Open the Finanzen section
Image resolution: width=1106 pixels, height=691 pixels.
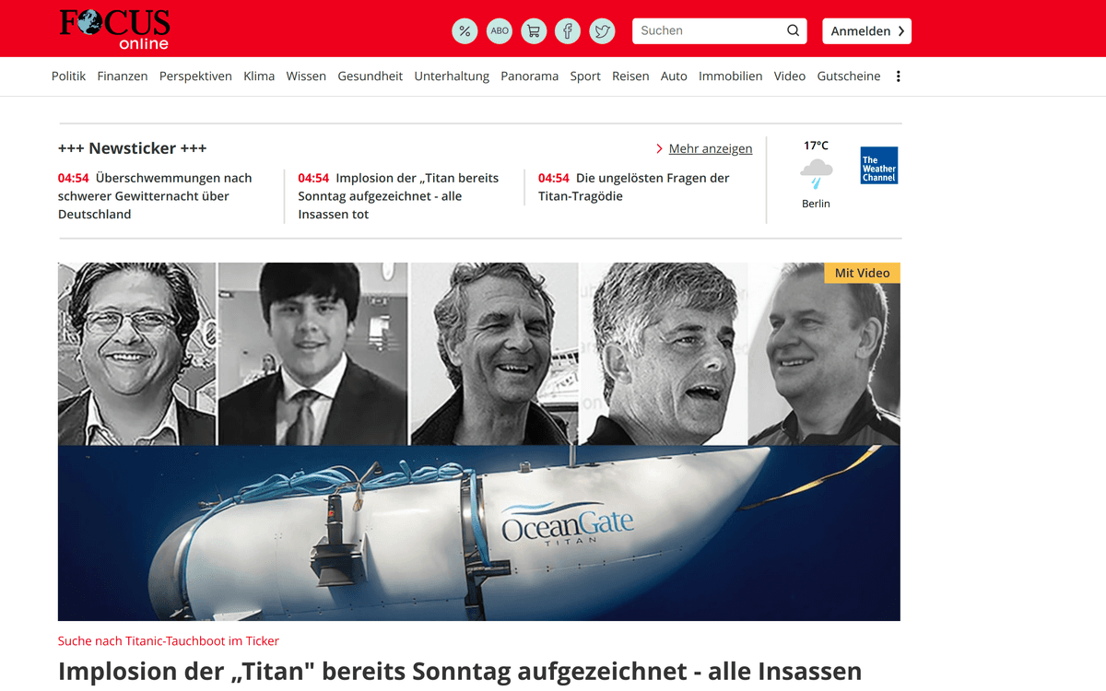pyautogui.click(x=123, y=76)
